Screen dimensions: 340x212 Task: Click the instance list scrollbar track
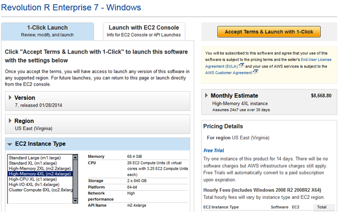(75, 179)
